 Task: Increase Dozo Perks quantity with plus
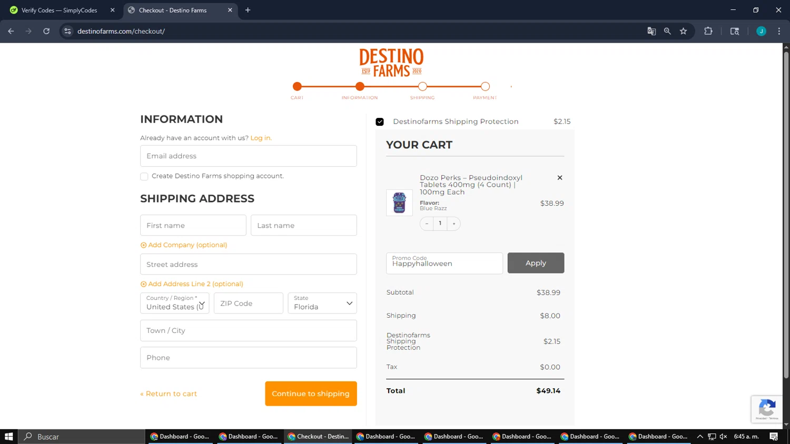(454, 224)
